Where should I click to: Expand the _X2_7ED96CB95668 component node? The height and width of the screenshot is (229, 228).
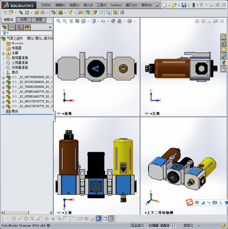3,88
